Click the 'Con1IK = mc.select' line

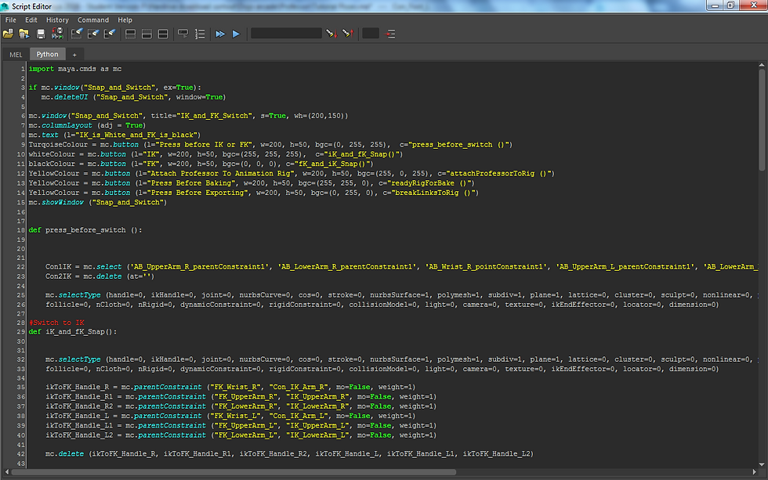tap(401, 267)
